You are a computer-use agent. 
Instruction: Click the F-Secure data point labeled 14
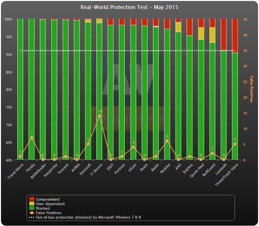99,116
